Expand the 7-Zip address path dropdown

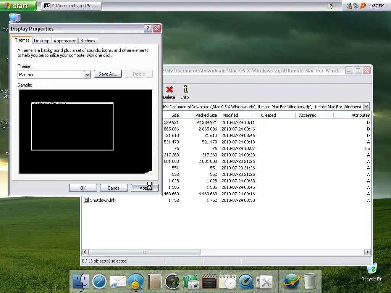pos(366,107)
